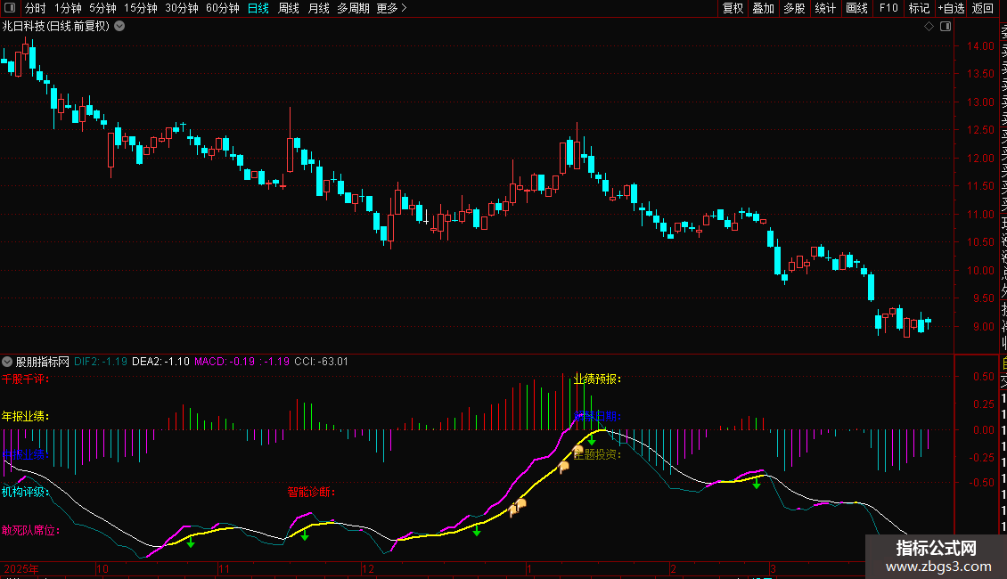Image resolution: width=1007 pixels, height=579 pixels.
Task: Click the 复权 adjustment button
Action: click(x=733, y=8)
